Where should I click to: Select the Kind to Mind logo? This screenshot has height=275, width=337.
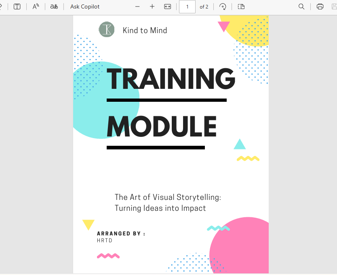click(107, 29)
